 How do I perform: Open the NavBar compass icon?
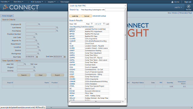tap(188, 6)
